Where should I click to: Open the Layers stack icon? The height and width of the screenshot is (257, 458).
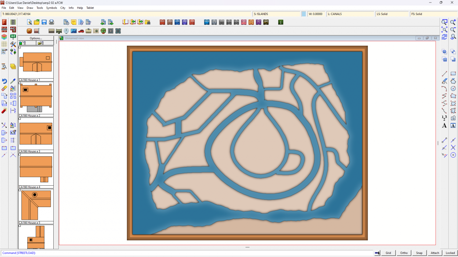[4, 37]
